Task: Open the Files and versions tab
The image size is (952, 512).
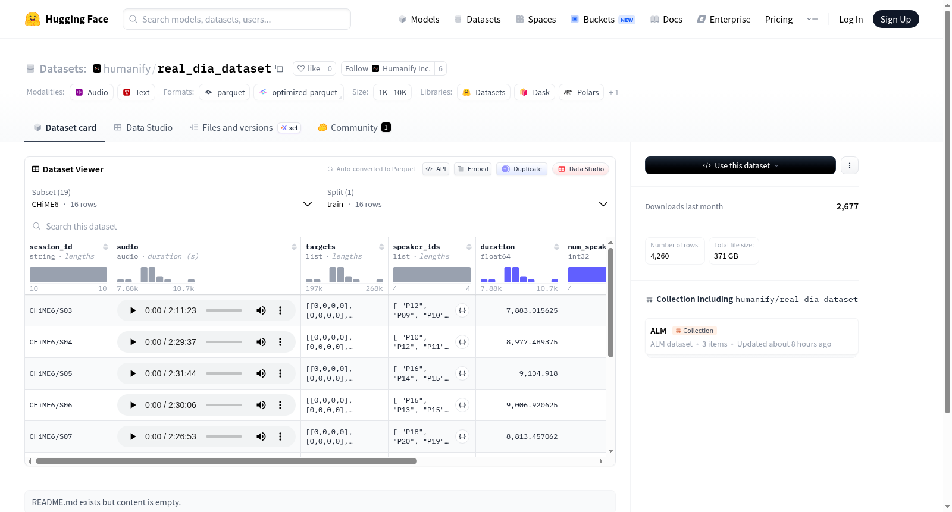Action: pyautogui.click(x=245, y=128)
